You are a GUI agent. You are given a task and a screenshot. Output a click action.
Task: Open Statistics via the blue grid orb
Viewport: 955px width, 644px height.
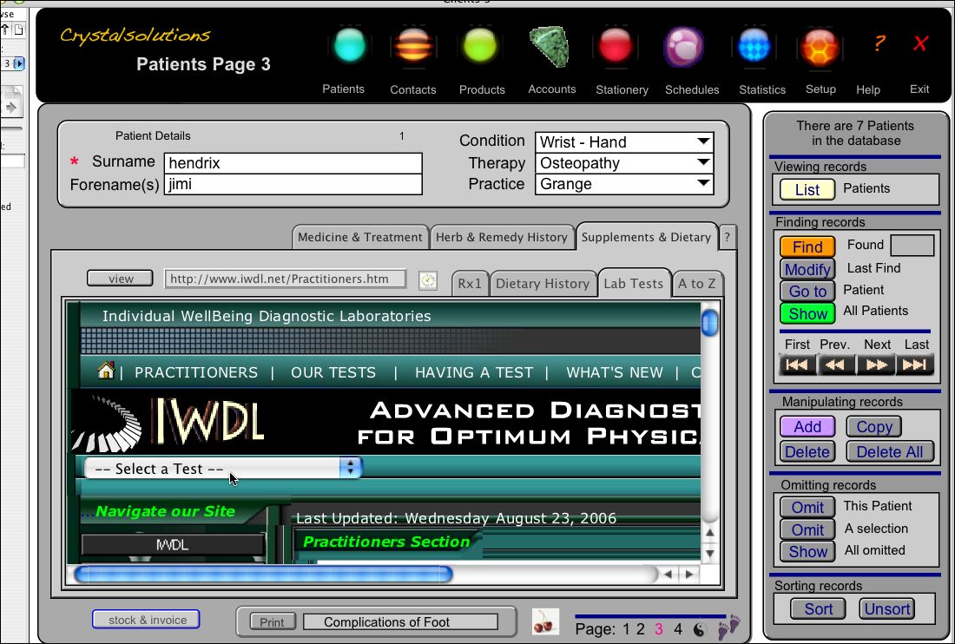(x=754, y=46)
